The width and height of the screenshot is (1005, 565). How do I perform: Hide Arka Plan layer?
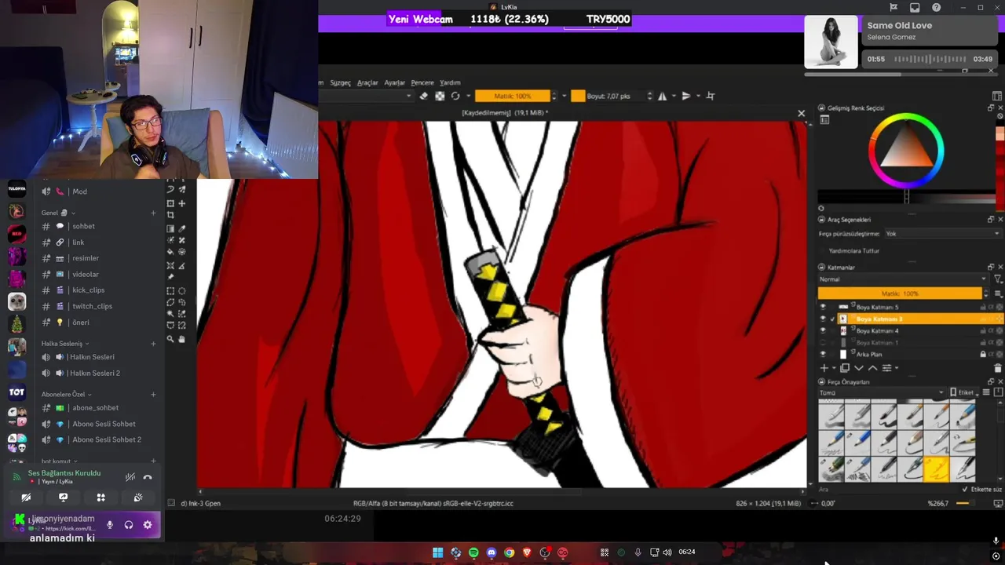823,354
